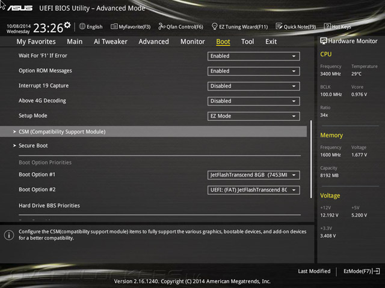This screenshot has height=288, width=385.
Task: Click the MyFavorite(F3) folder icon
Action: (x=114, y=26)
